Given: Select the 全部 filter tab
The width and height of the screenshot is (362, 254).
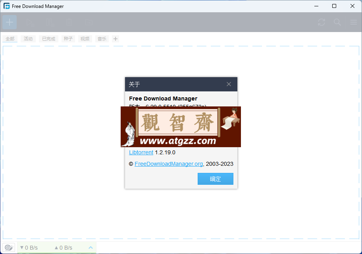Looking at the screenshot, I should (x=10, y=39).
